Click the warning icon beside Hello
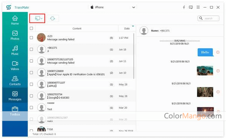 pyautogui.click(x=218, y=52)
